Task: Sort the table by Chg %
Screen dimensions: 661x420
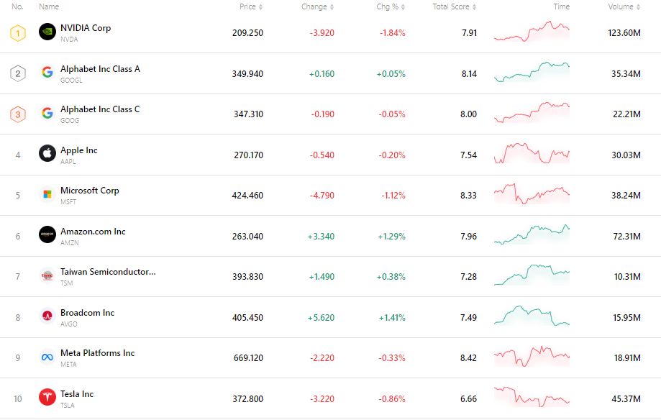Action: pyautogui.click(x=391, y=6)
